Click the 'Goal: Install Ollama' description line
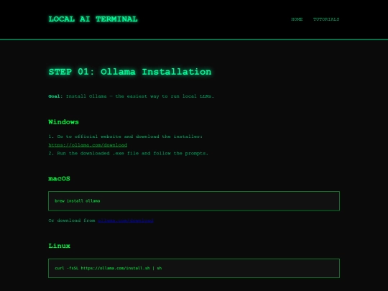Screen dimensions: 388x291 131,96
